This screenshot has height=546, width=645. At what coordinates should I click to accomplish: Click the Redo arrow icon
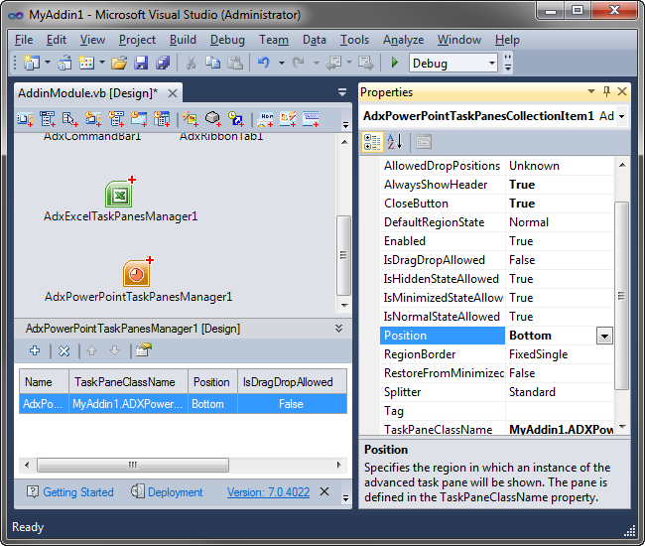pos(299,63)
